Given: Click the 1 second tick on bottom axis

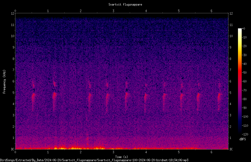Looking at the screenshot, I should (x=48, y=152).
